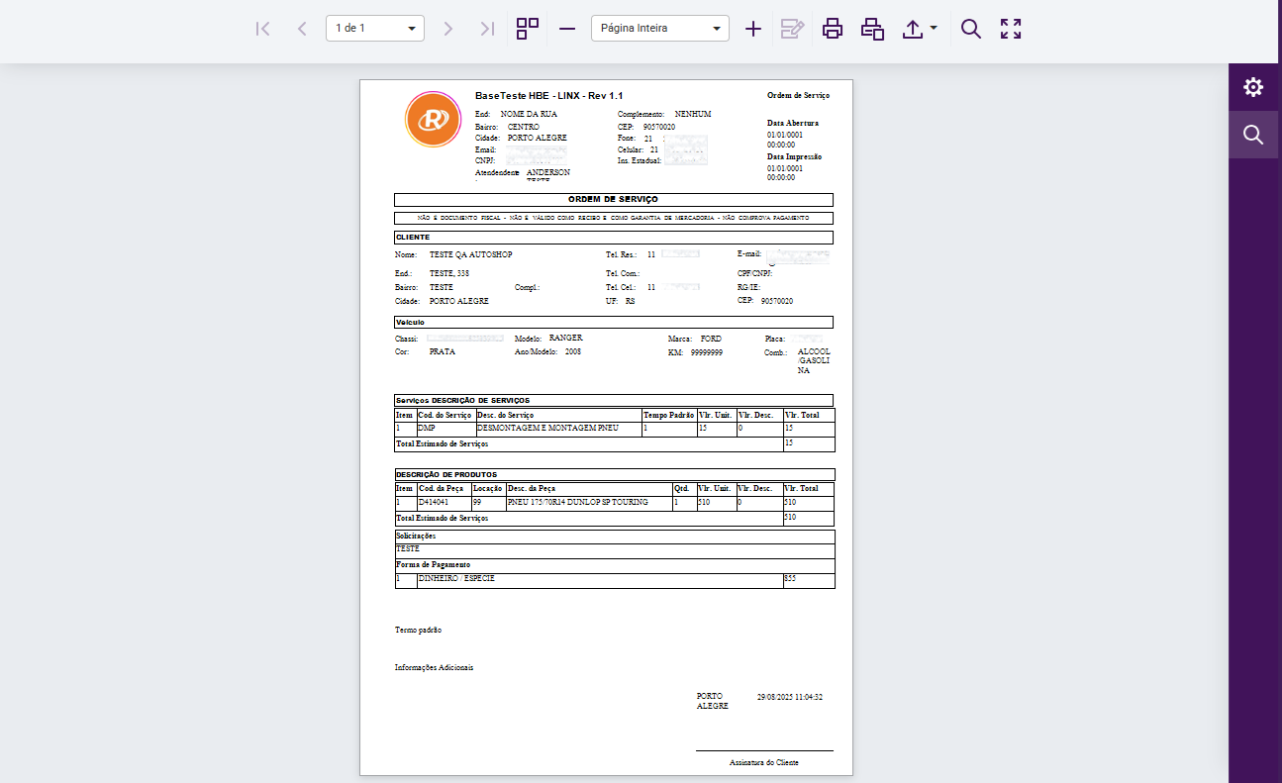
Task: Click the payment total '855'
Action: (x=790, y=578)
